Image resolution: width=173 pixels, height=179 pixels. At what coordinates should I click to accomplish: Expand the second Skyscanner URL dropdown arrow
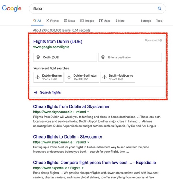tap(88, 142)
